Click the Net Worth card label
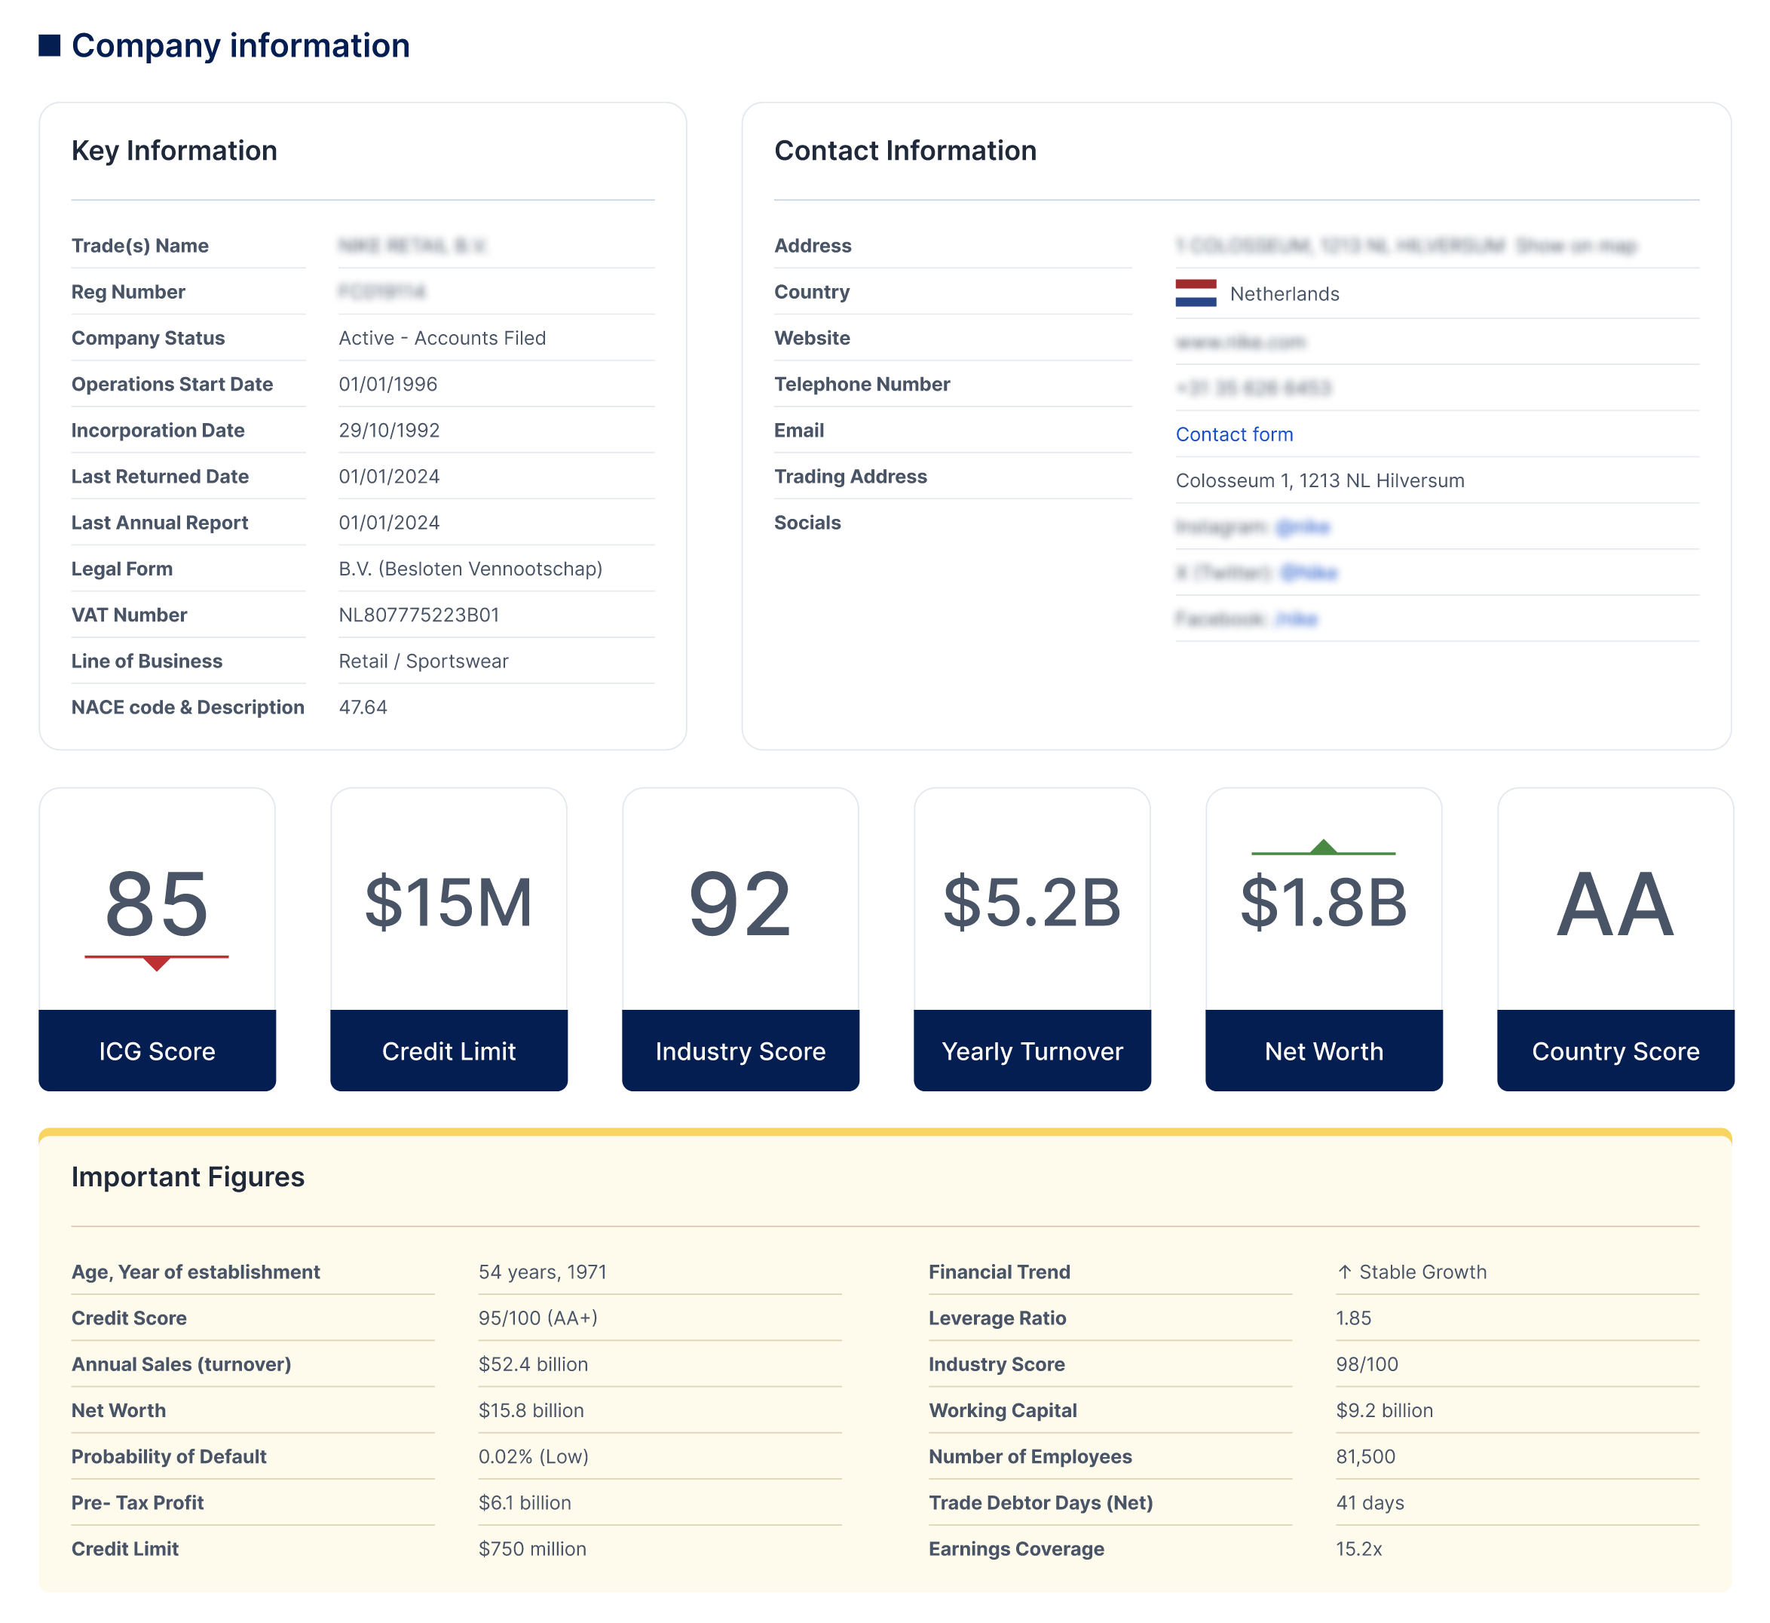Screen dimensions: 1770x1623 point(1323,1051)
